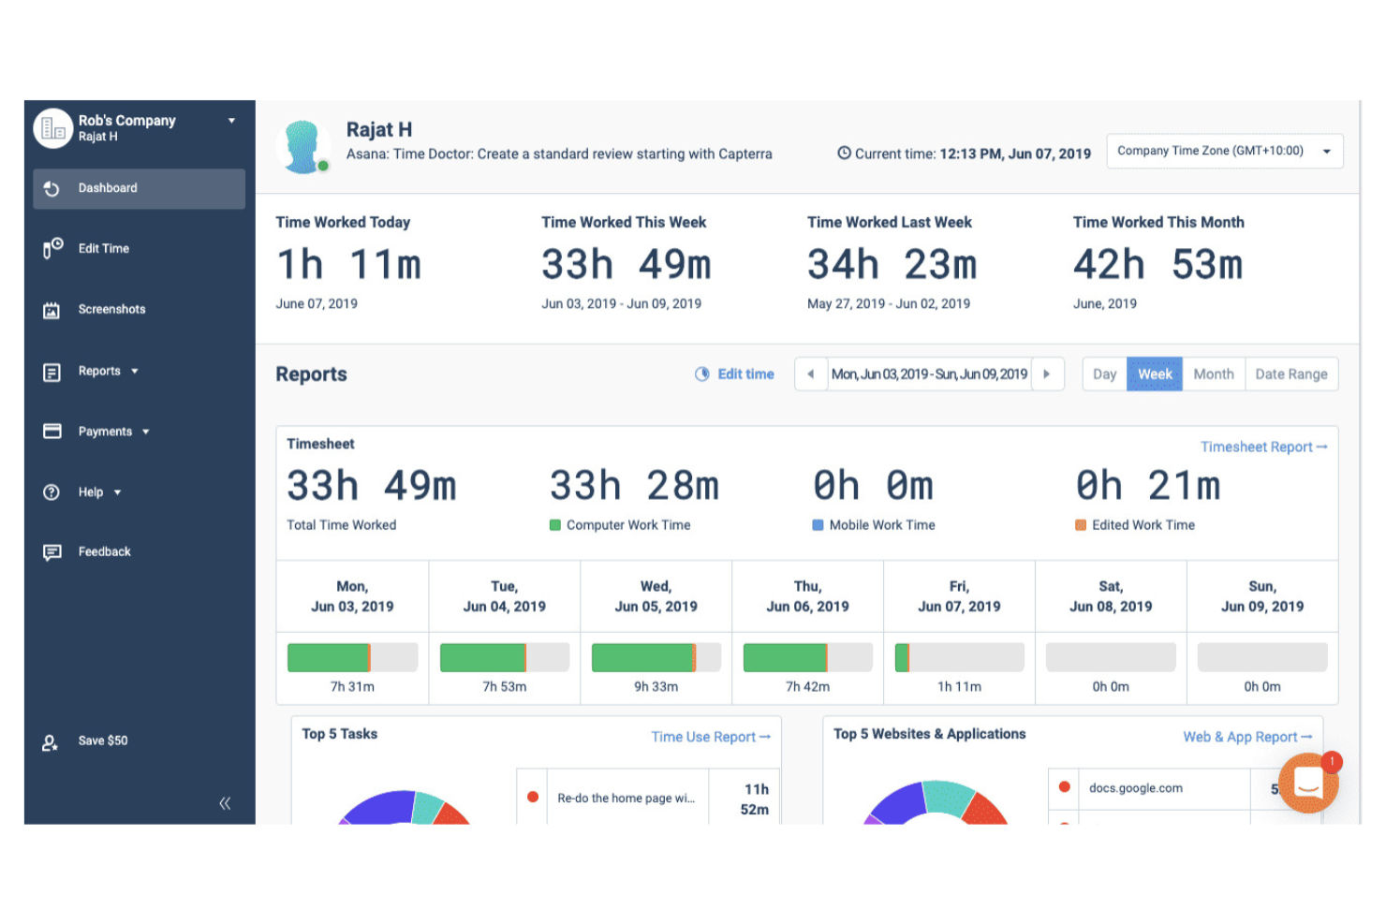Screen dimensions: 1386x924
Task: Click the 7h 31m value under Monday
Action: point(352,687)
